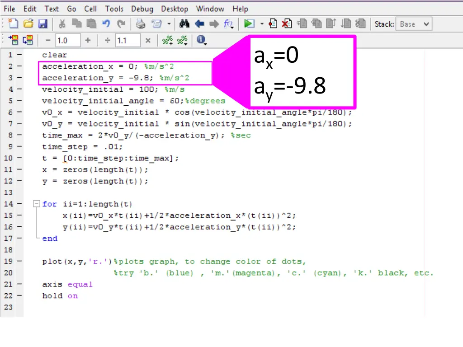Image resolution: width=463 pixels, height=347 pixels.
Task: Open Find with binoculars icon
Action: tap(184, 23)
